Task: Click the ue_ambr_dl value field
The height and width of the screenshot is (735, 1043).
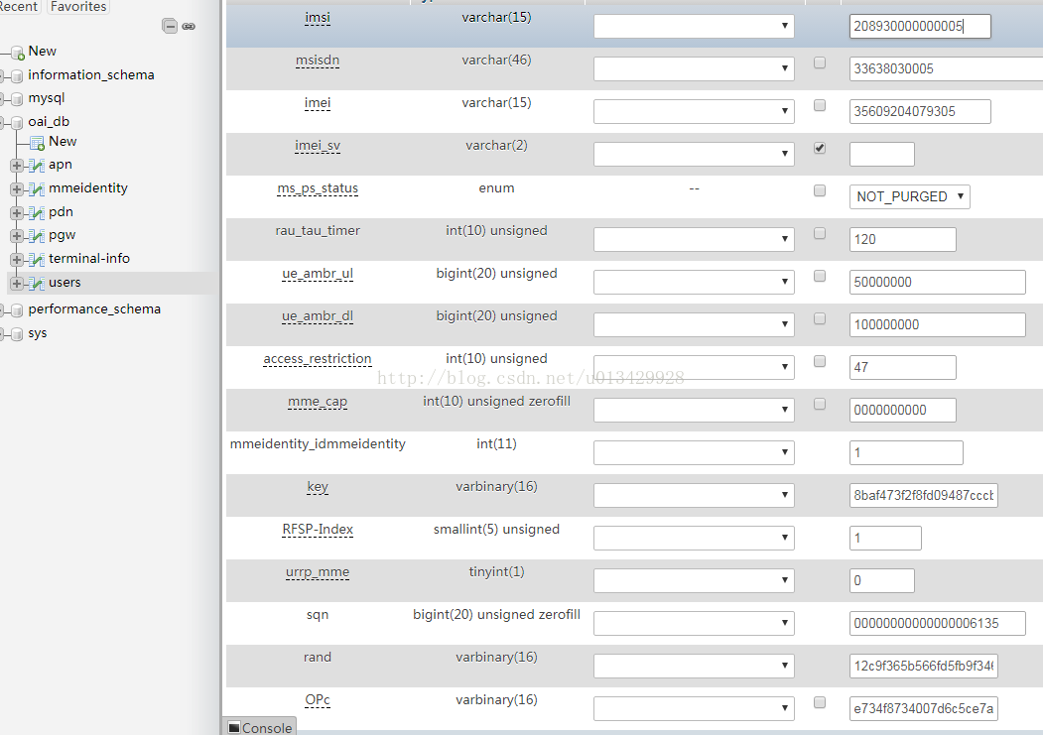Action: click(937, 324)
